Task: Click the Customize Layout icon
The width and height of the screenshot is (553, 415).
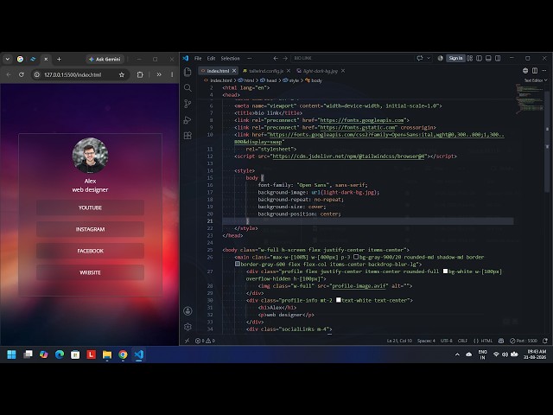Action: 470,58
